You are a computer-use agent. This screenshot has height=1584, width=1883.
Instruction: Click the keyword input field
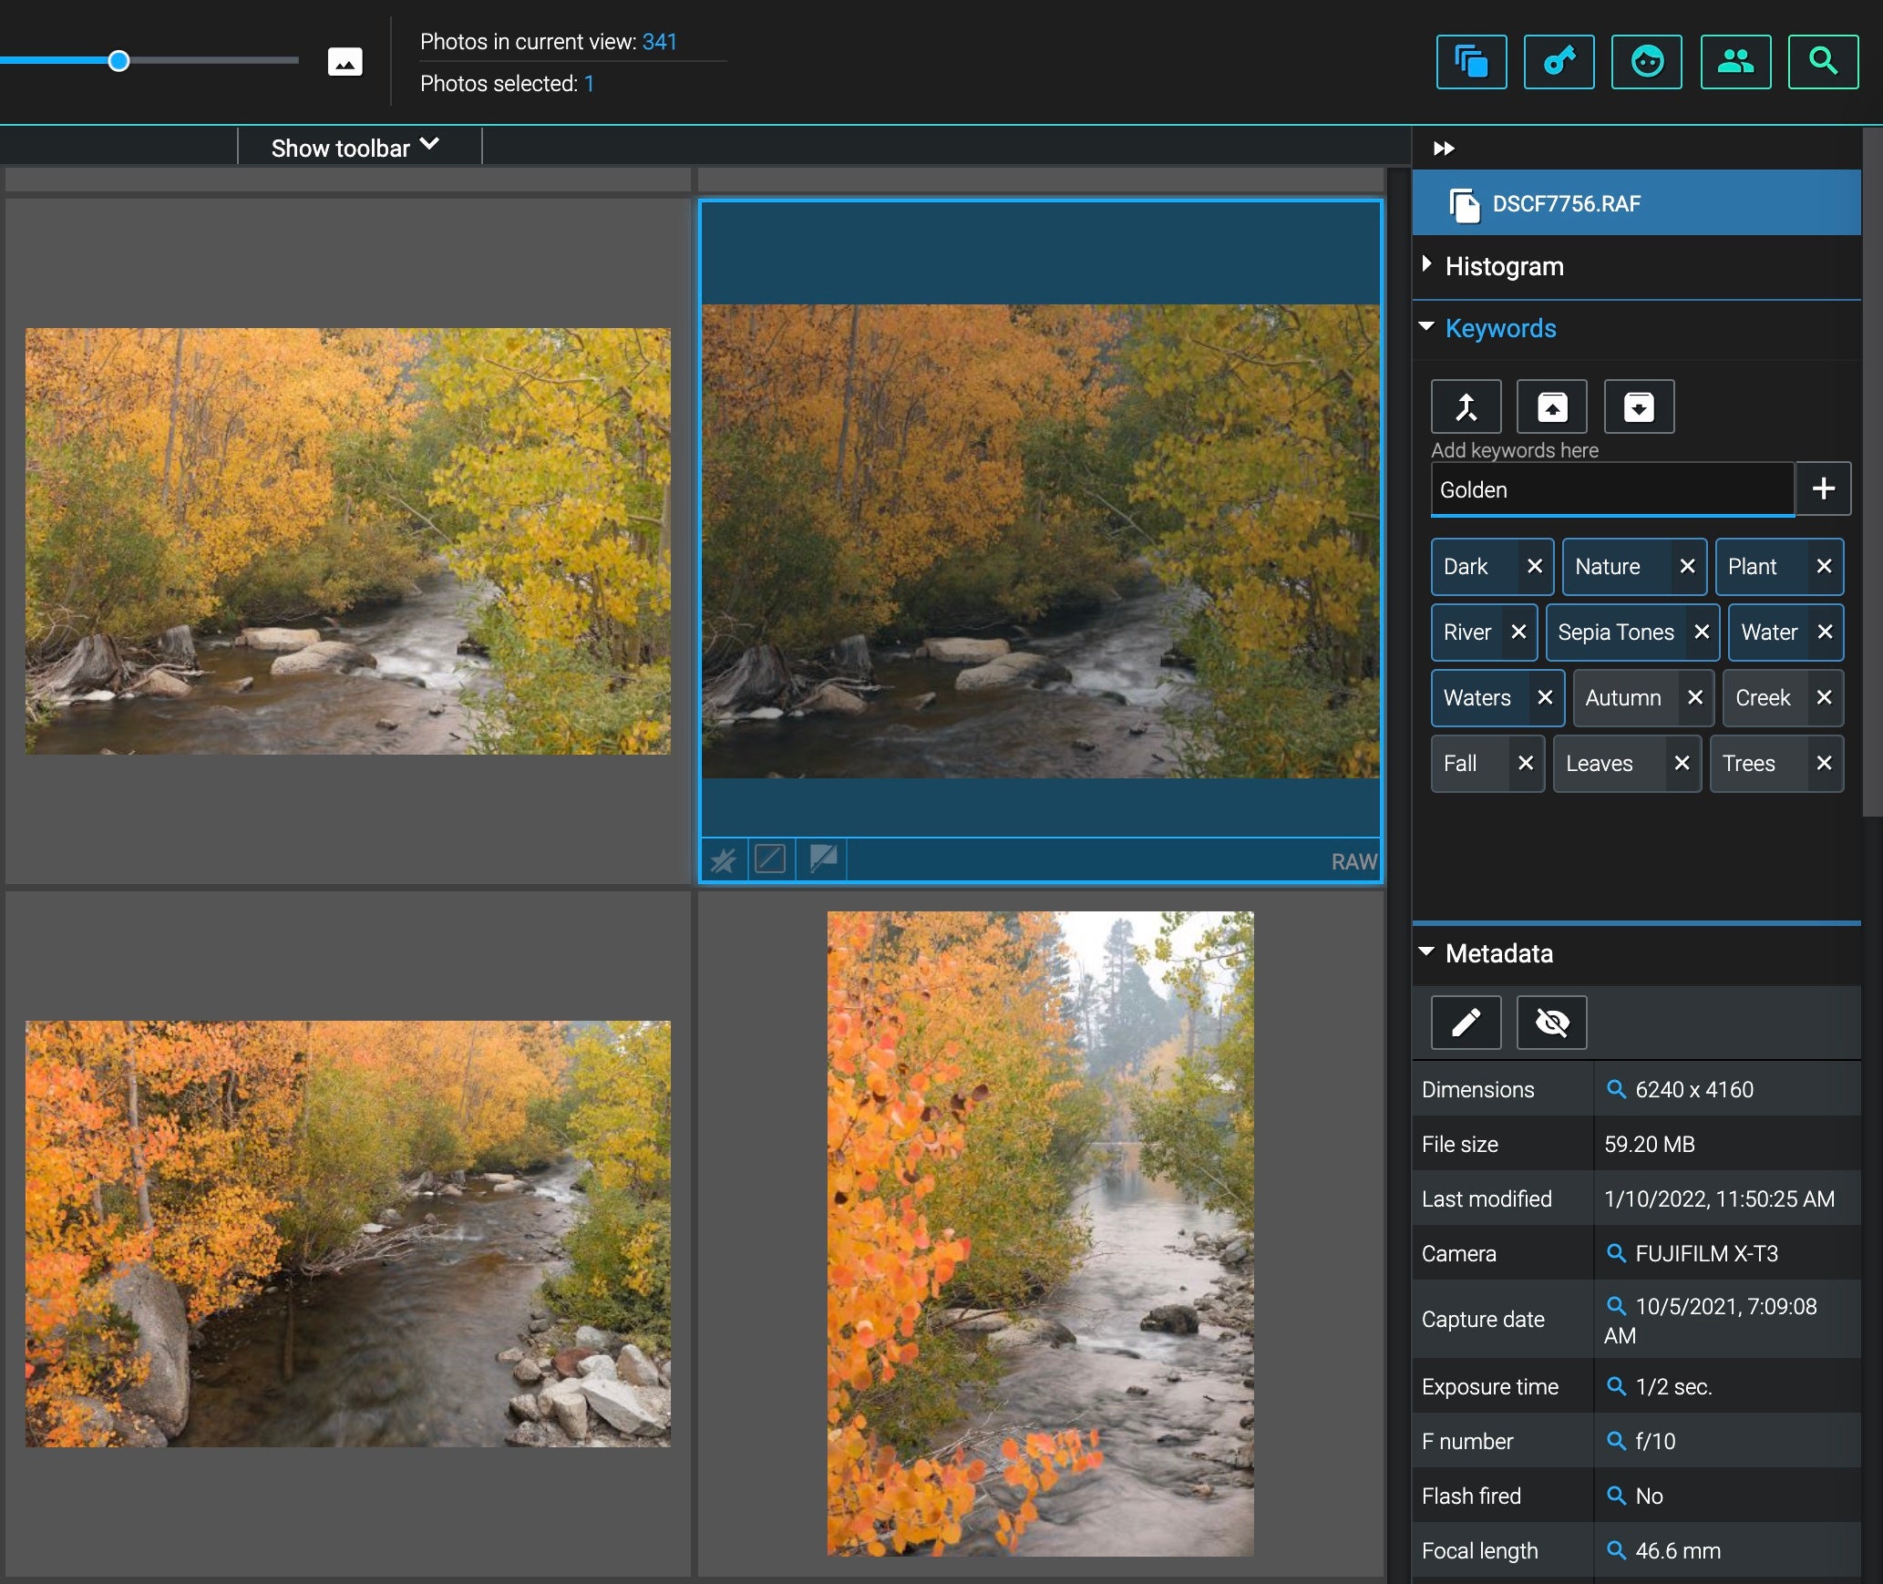1611,488
